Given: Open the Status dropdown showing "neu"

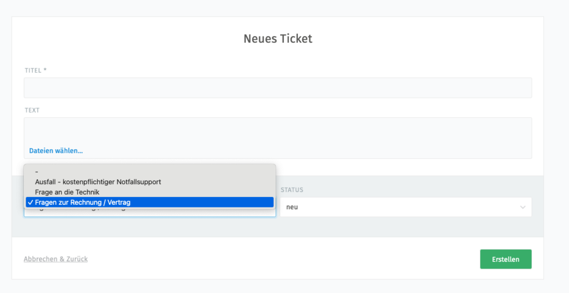Looking at the screenshot, I should tap(406, 207).
